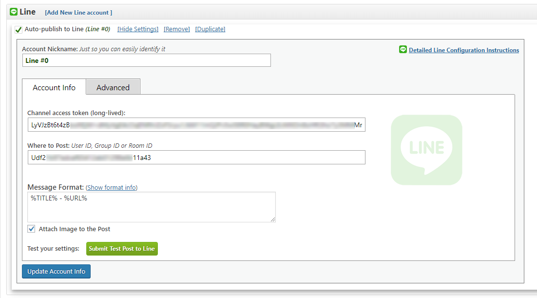Click the Channel access token field
Screen dimensions: 537x298
(196, 125)
